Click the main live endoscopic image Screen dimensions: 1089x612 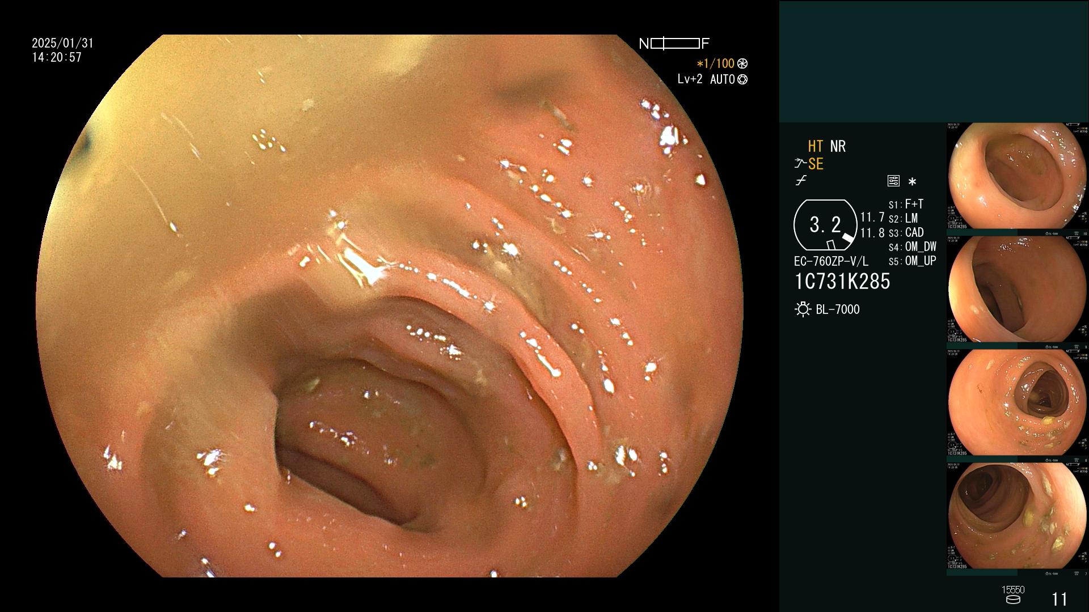390,306
